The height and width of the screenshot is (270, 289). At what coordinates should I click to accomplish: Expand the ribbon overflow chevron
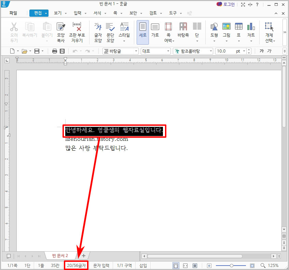(x=285, y=32)
